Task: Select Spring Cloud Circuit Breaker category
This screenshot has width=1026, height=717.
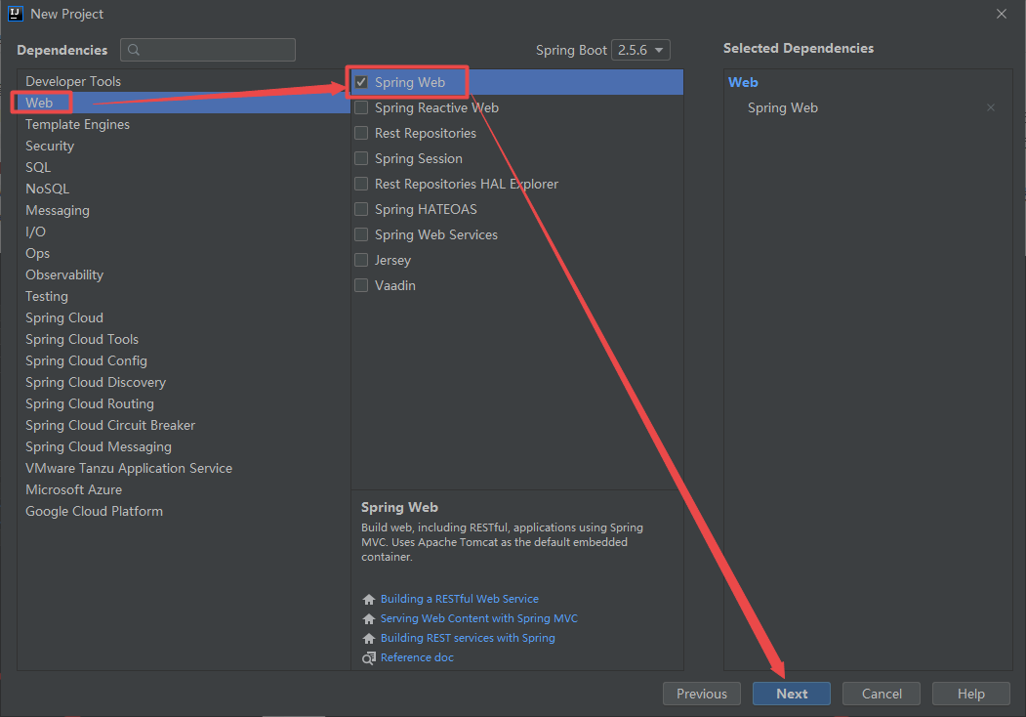Action: click(x=184, y=426)
